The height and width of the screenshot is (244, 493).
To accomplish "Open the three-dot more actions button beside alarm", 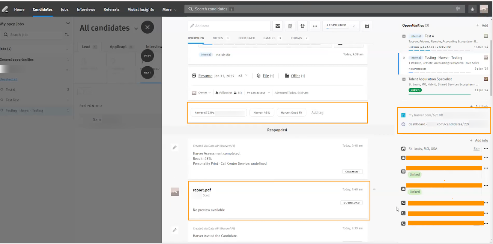I will point(315,26).
